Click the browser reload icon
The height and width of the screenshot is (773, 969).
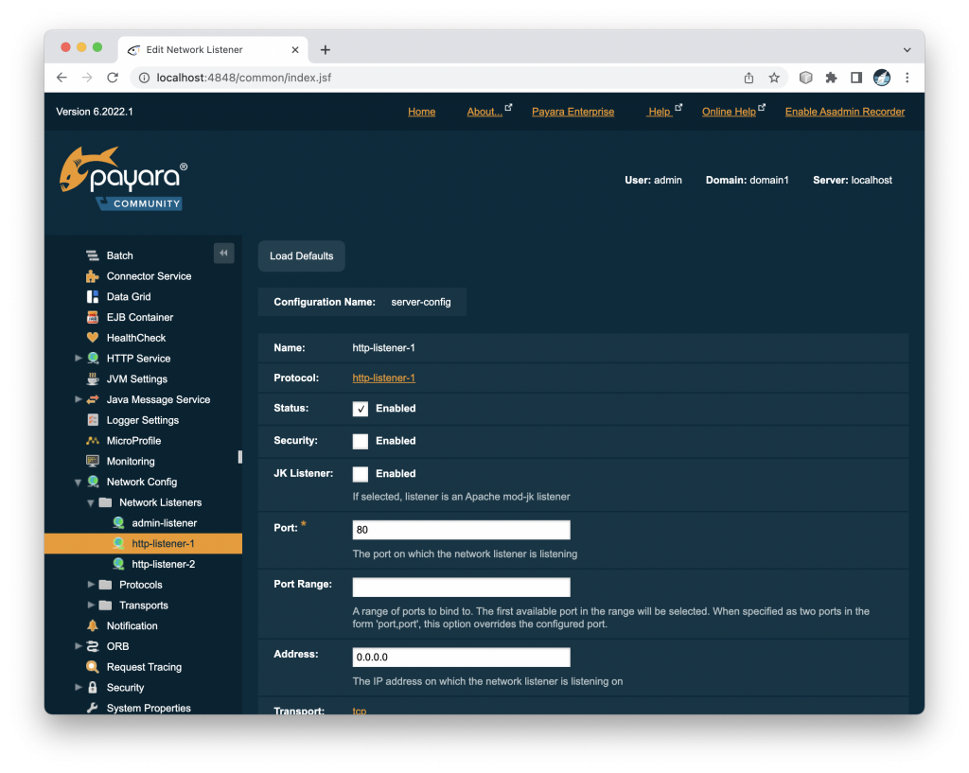click(113, 78)
